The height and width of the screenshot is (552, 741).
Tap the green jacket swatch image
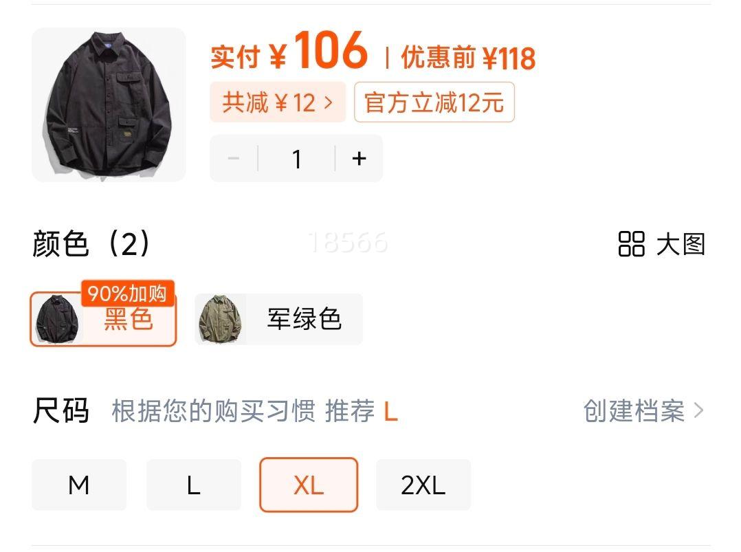pyautogui.click(x=220, y=319)
